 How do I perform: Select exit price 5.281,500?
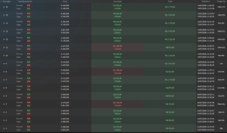pos(65,106)
